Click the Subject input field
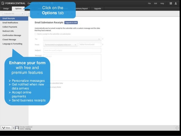Viewport: 181px width, 136px height. coord(72,50)
